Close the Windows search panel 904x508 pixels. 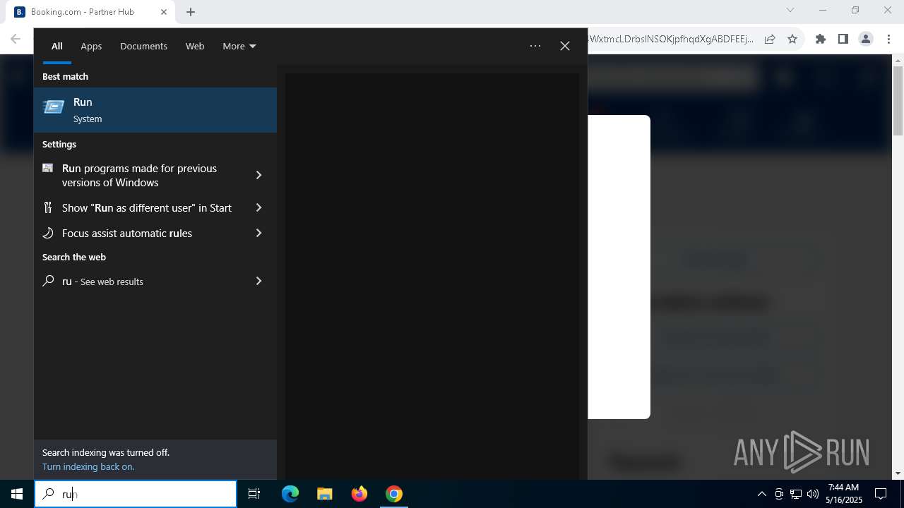(565, 46)
